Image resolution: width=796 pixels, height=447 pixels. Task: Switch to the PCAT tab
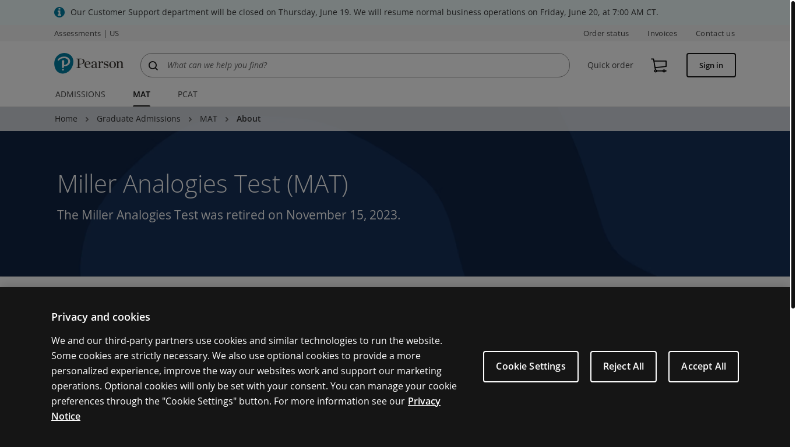pyautogui.click(x=187, y=94)
